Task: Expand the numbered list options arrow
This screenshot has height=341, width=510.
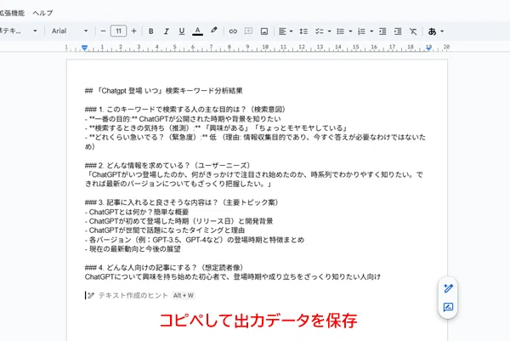Action: point(371,31)
